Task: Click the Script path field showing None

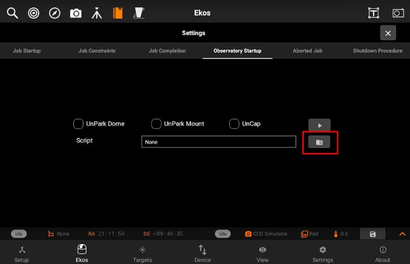Action: coord(219,142)
